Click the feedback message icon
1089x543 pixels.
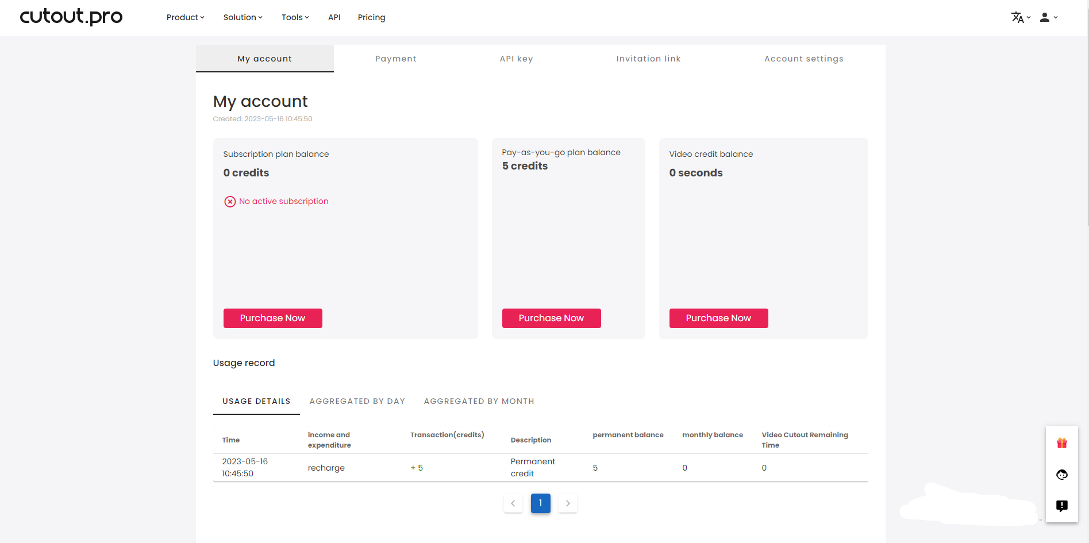click(x=1061, y=506)
